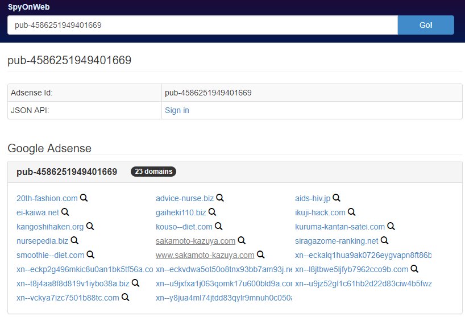Click magnifier icon next to advice-nurse.biz
Screen dimensions: 465x317
coord(220,198)
